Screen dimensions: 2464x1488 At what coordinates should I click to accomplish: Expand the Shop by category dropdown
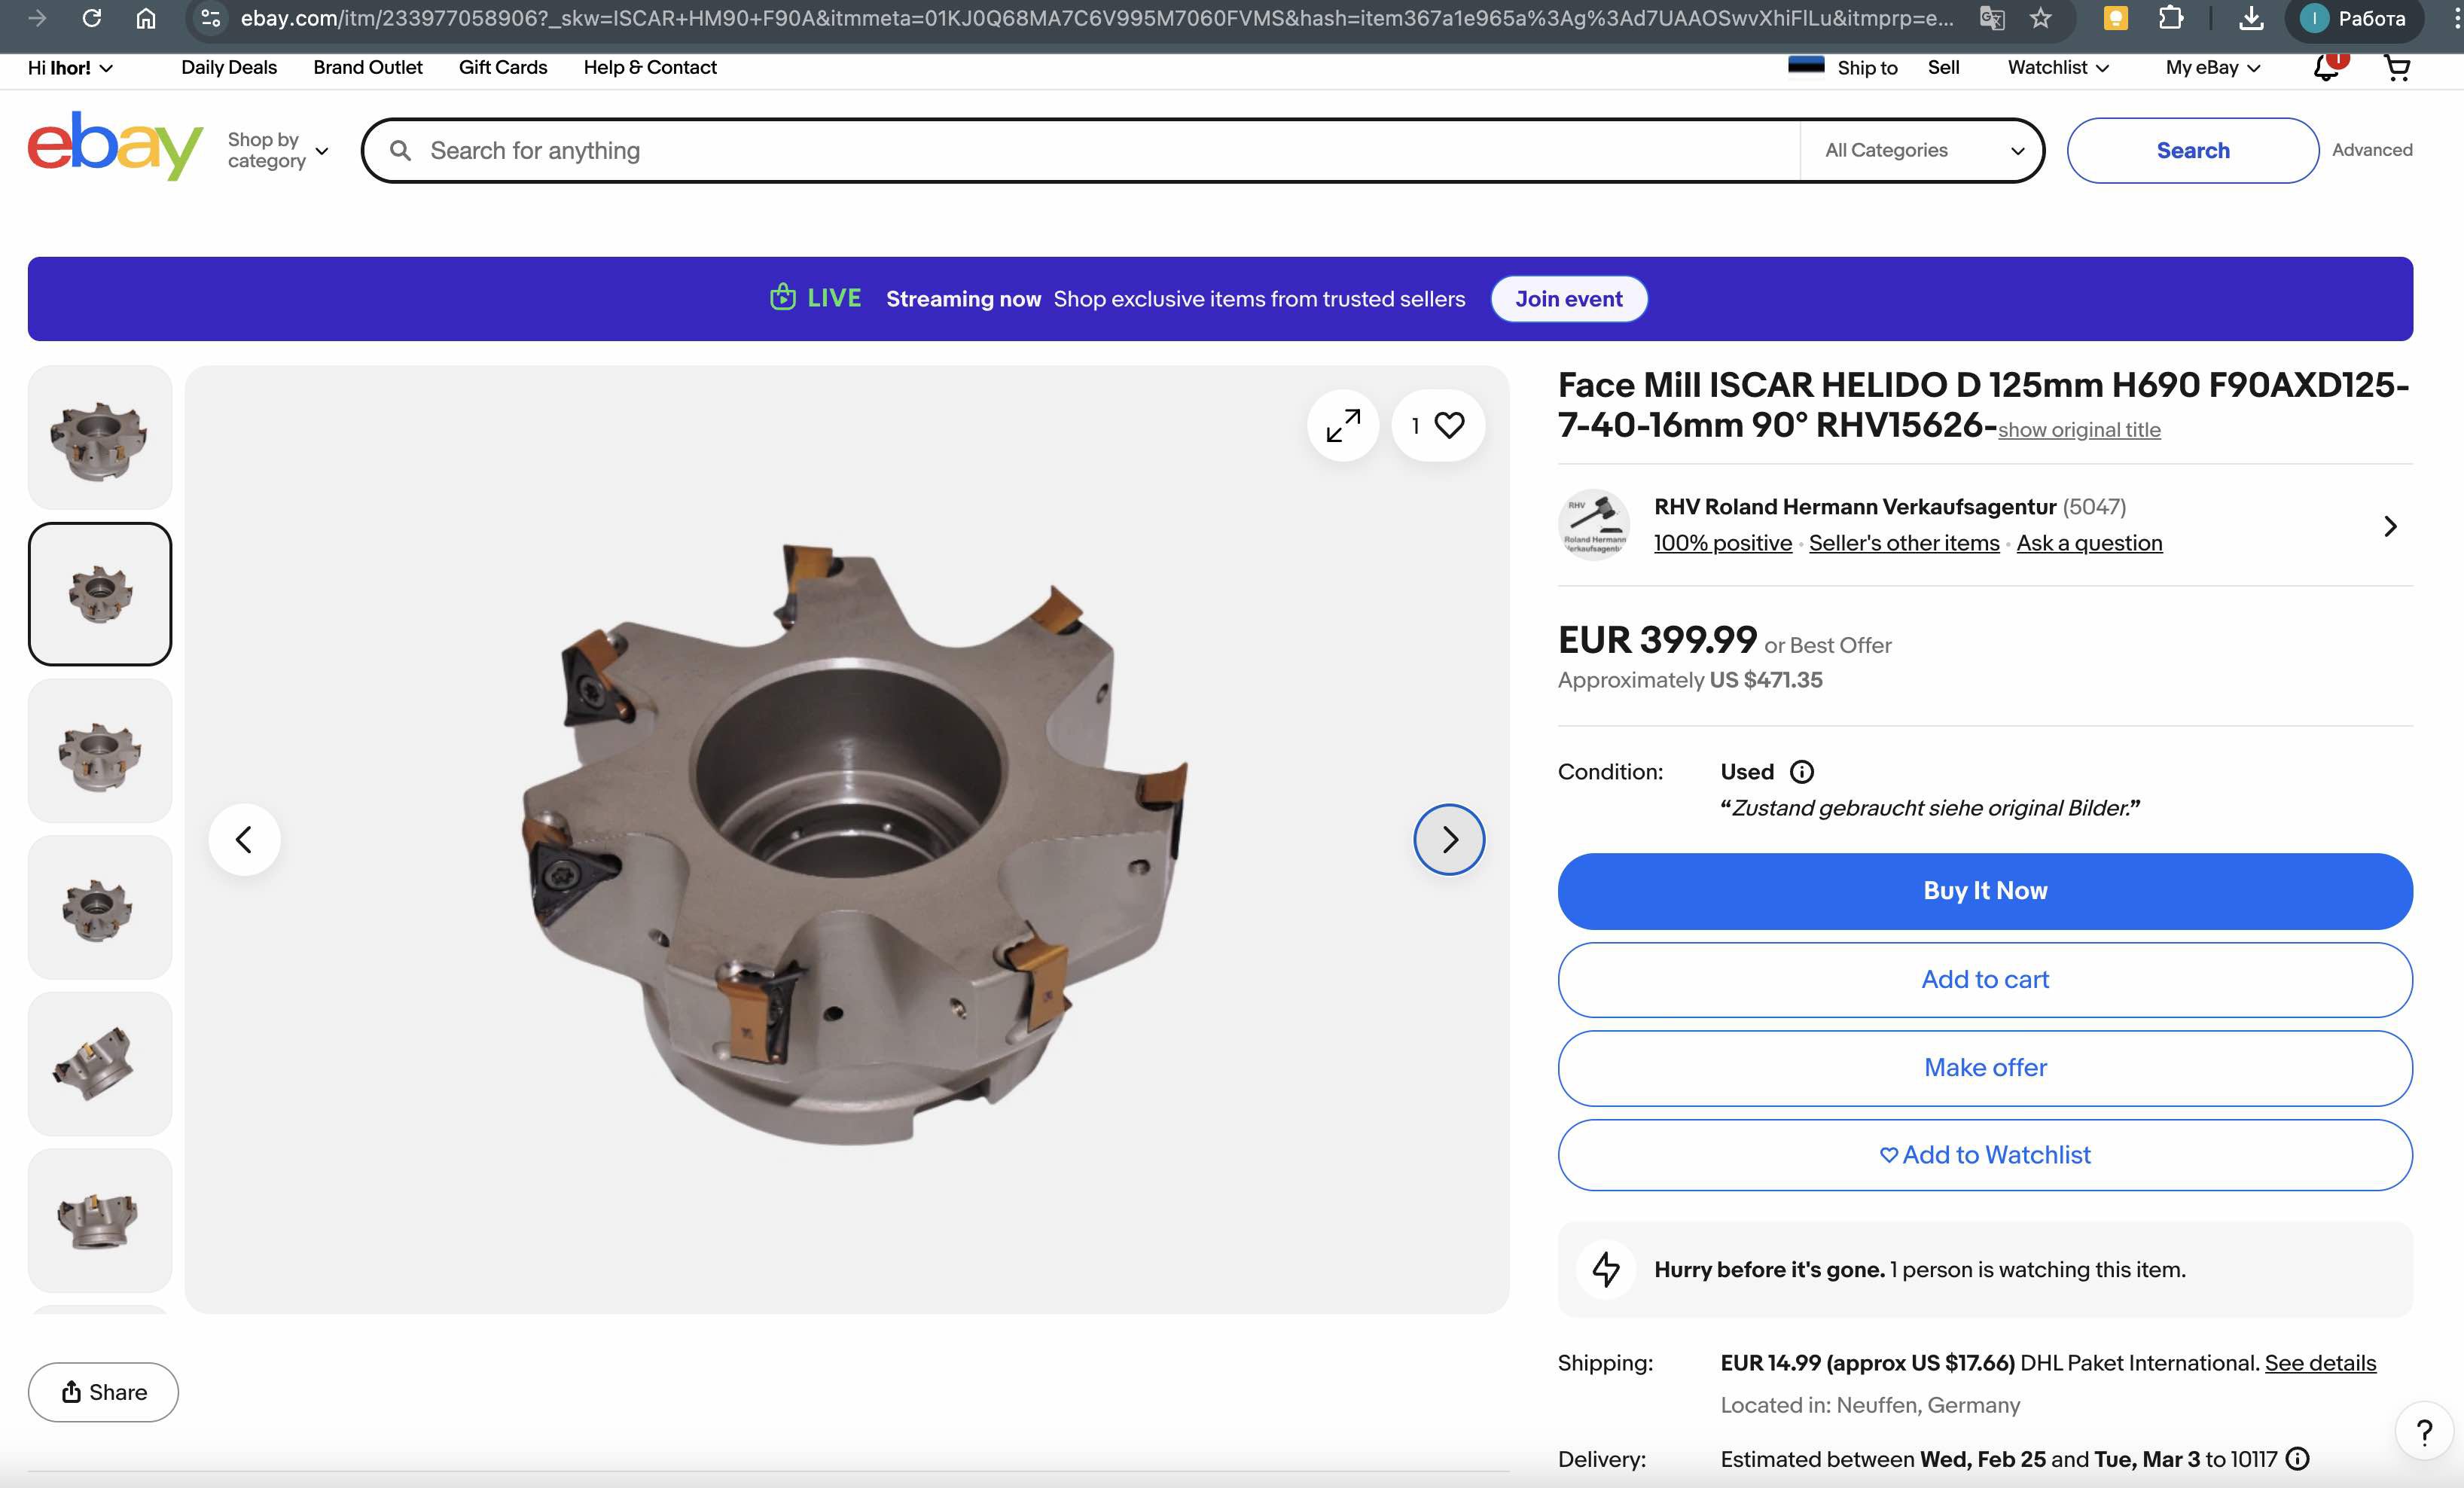[x=277, y=150]
